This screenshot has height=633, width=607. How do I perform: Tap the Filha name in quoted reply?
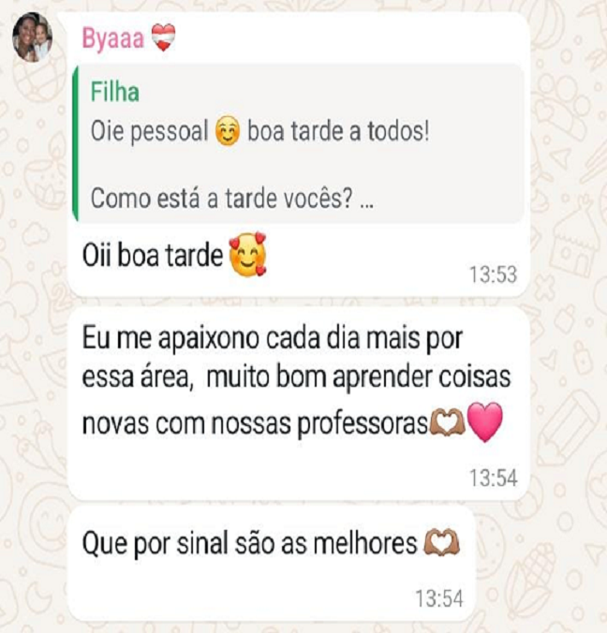115,92
